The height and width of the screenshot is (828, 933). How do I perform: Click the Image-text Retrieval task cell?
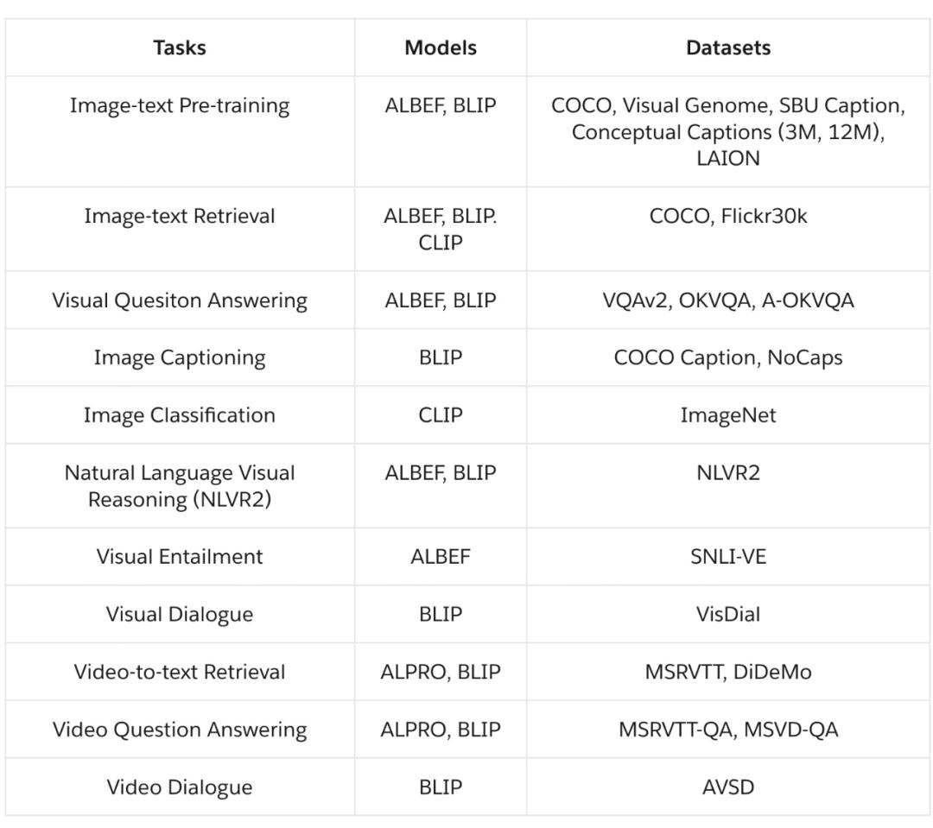click(x=180, y=216)
